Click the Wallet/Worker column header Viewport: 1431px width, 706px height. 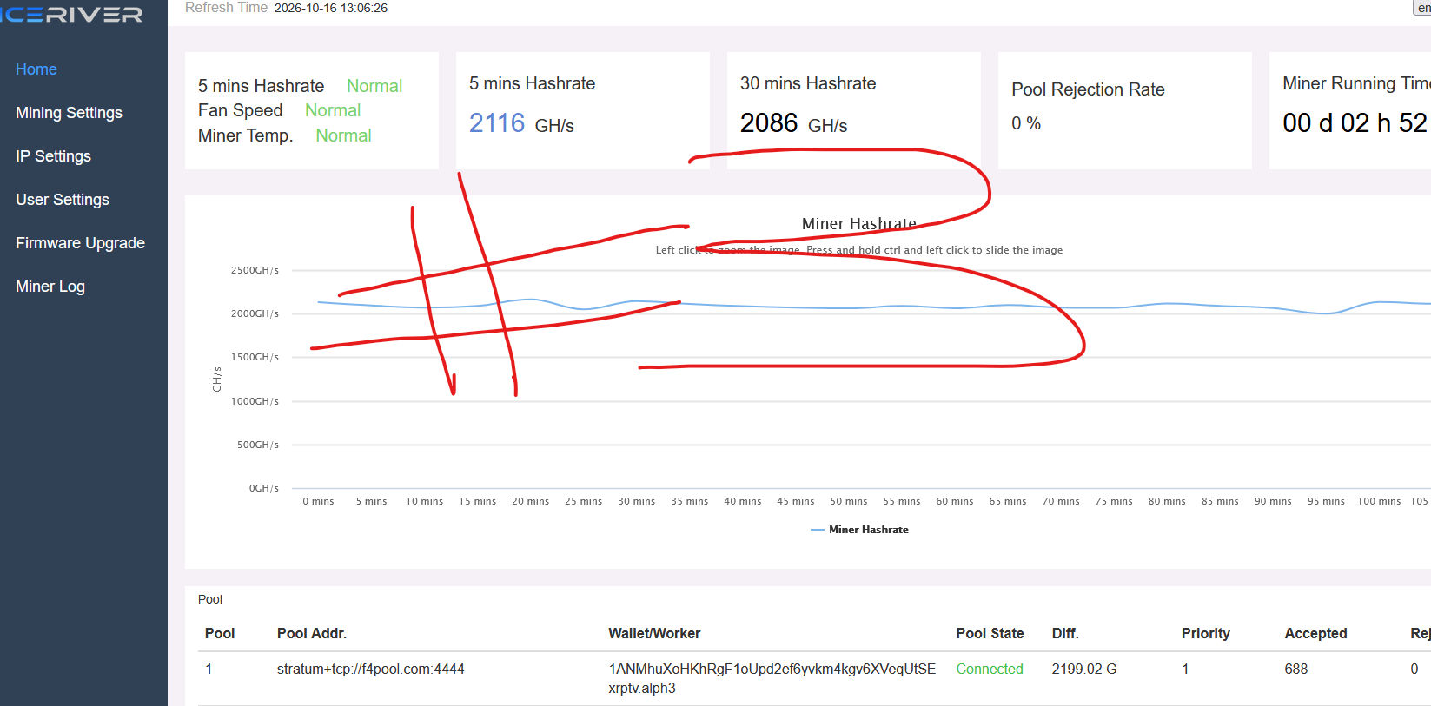(x=654, y=634)
